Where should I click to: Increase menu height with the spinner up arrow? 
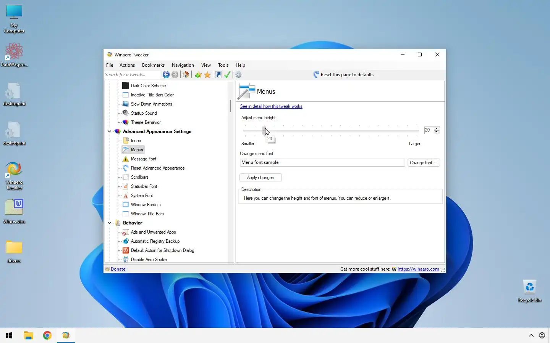point(437,128)
